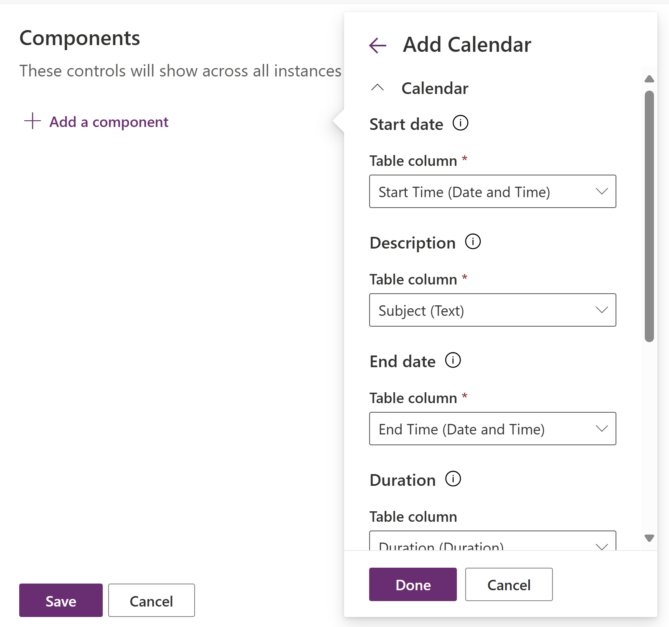Select the Add a component link
This screenshot has height=627, width=669.
pyautogui.click(x=109, y=122)
